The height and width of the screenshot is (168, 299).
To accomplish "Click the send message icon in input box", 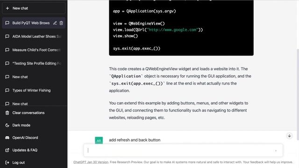I will pos(276,151).
